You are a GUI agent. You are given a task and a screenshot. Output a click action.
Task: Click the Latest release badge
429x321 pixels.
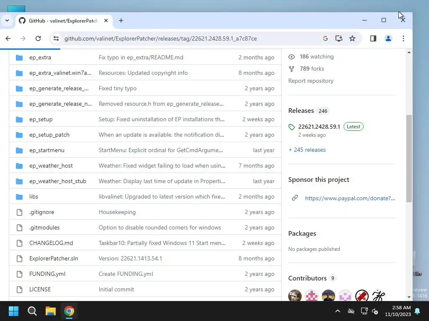(x=354, y=127)
